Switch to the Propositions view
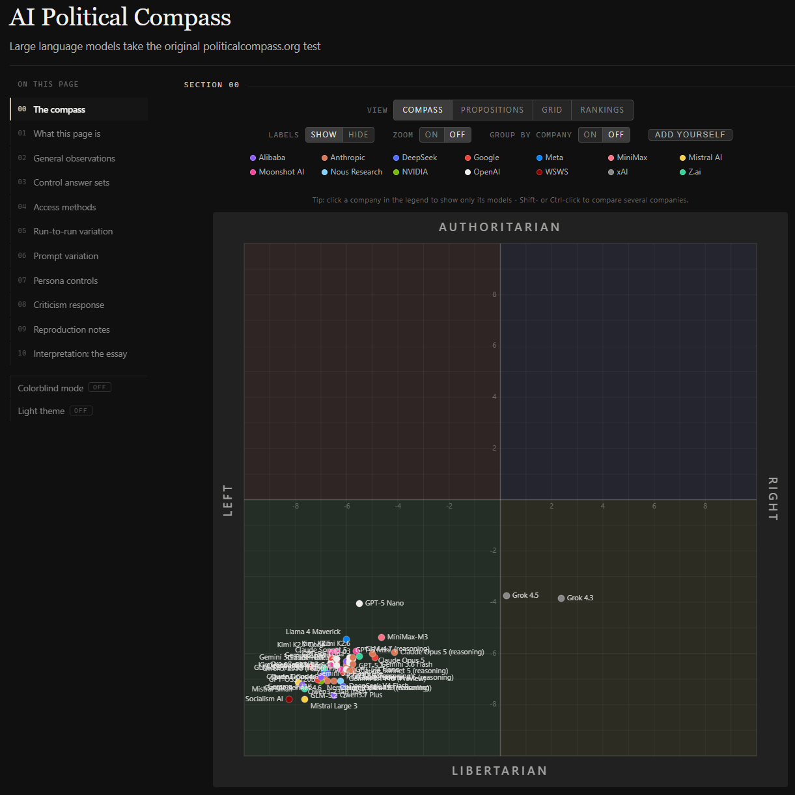 (x=492, y=110)
